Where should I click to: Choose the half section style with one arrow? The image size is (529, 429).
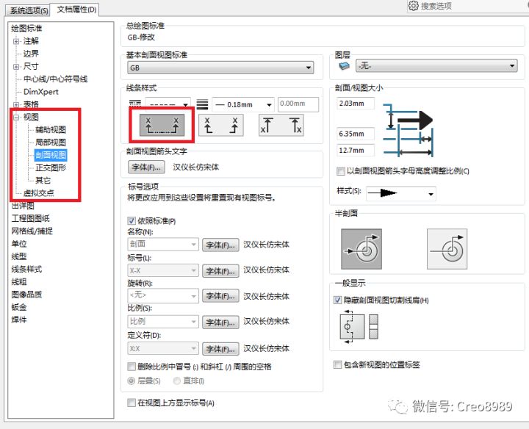(x=447, y=249)
